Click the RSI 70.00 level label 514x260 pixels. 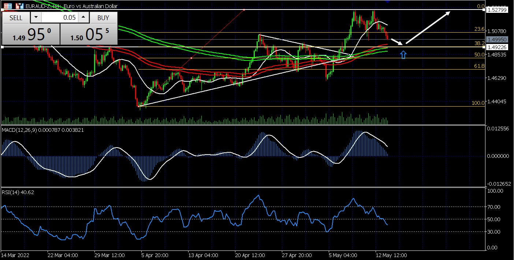click(x=495, y=207)
